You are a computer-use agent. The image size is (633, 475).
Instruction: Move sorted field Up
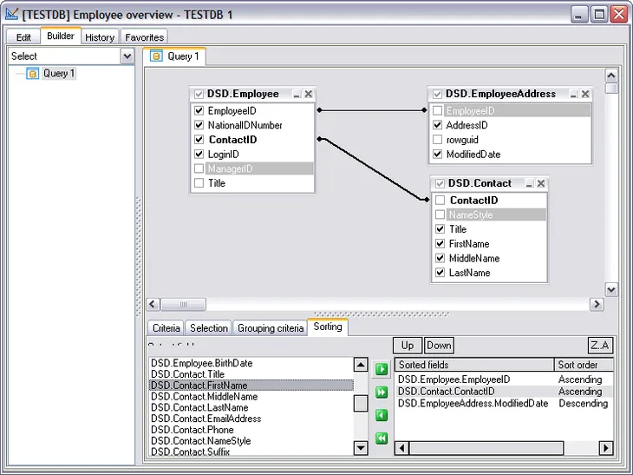point(408,346)
